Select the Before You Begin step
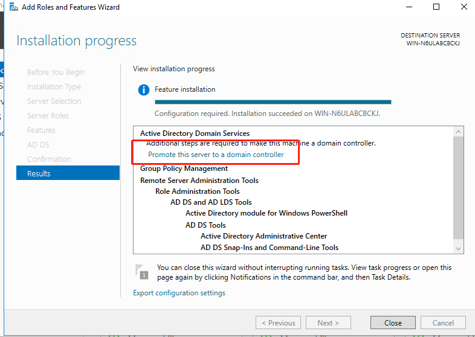The image size is (475, 337). pos(56,72)
